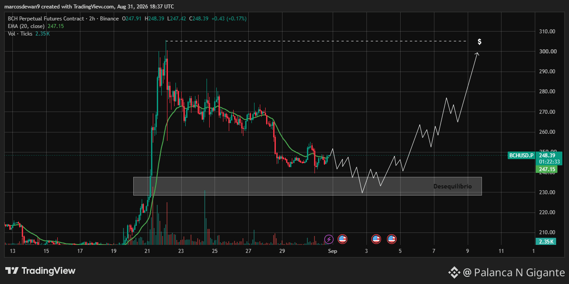Click the purple lightning event icon
Image resolution: width=569 pixels, height=284 pixels.
point(329,239)
